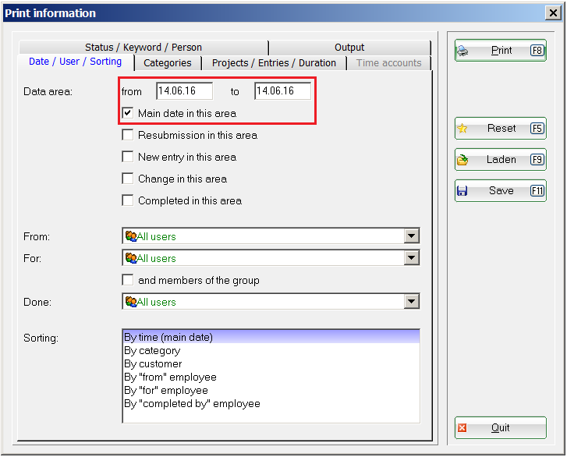Click the users icon in From field

(x=131, y=236)
